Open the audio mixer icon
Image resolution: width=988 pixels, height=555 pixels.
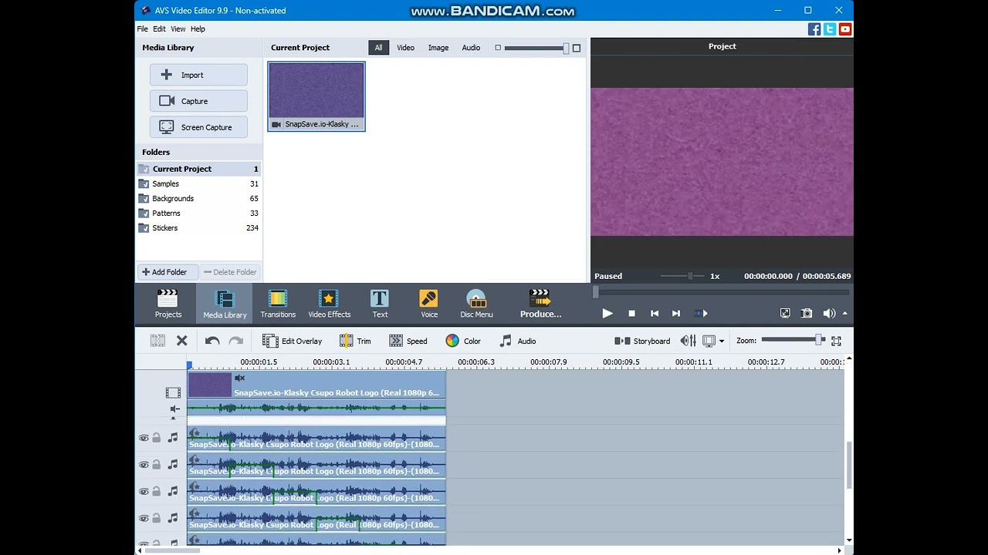[688, 341]
